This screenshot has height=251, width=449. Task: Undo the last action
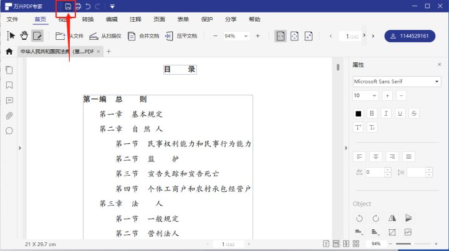pyautogui.click(x=88, y=6)
